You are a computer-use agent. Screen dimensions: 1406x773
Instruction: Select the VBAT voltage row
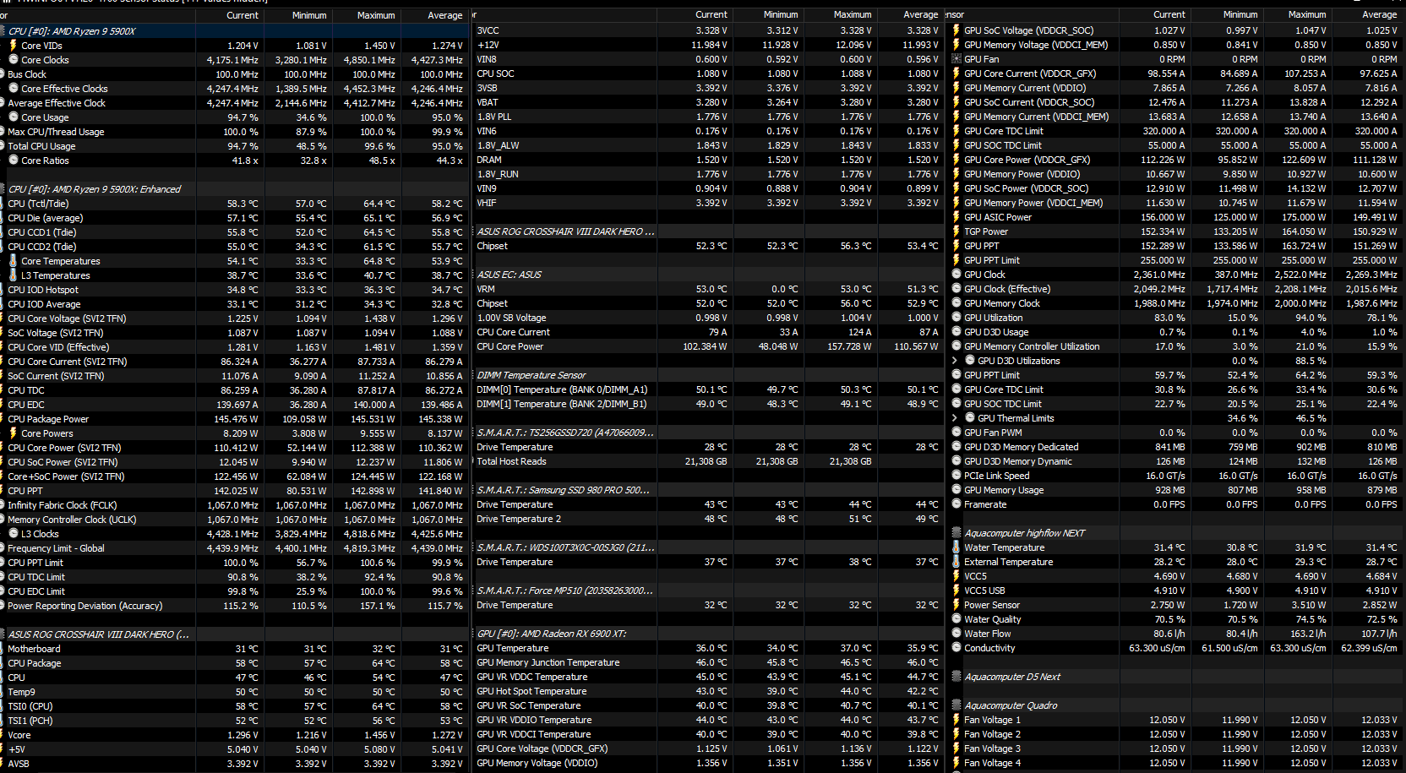[708, 102]
